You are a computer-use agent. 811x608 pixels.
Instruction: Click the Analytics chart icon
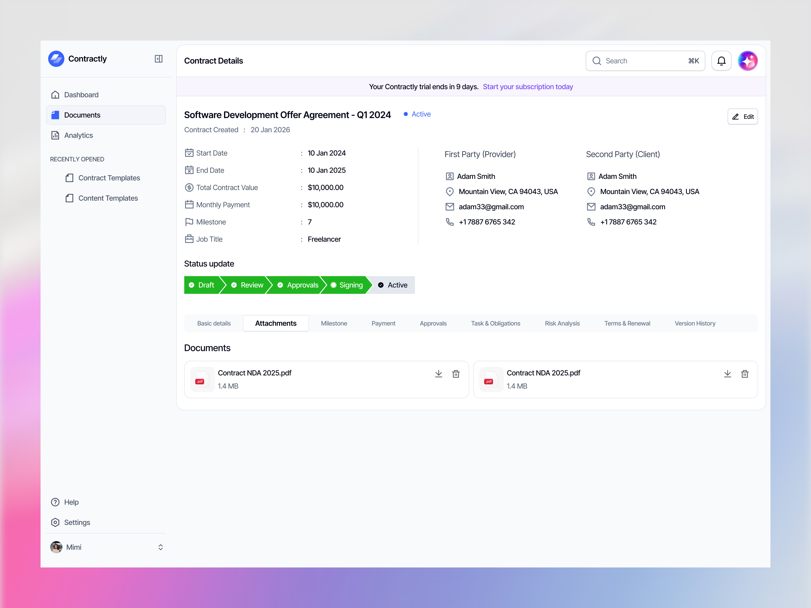pyautogui.click(x=55, y=135)
